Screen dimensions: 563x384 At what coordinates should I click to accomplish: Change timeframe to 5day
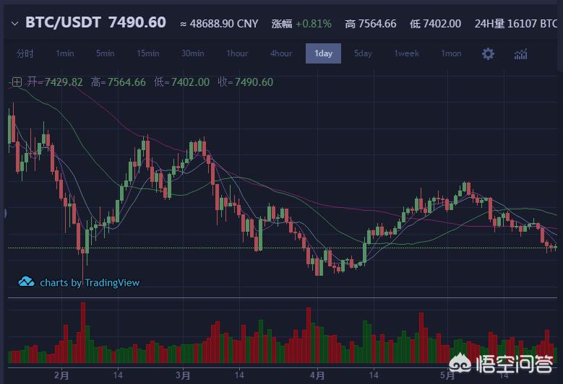pos(363,54)
